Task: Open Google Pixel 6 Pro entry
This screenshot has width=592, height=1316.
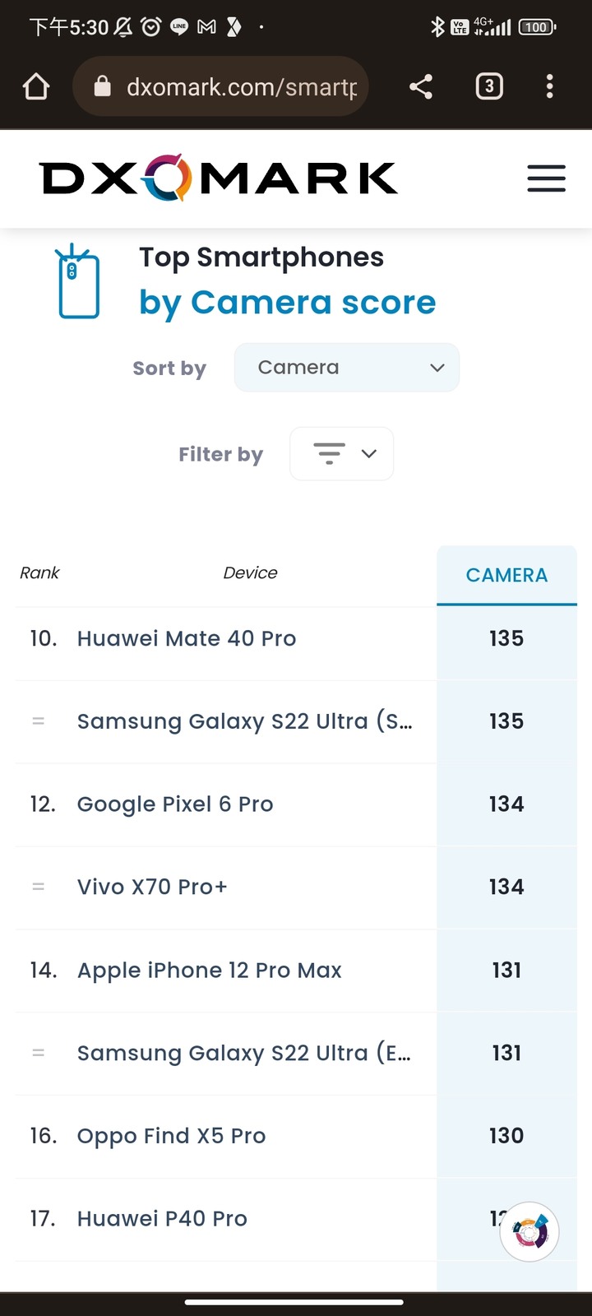Action: [175, 804]
